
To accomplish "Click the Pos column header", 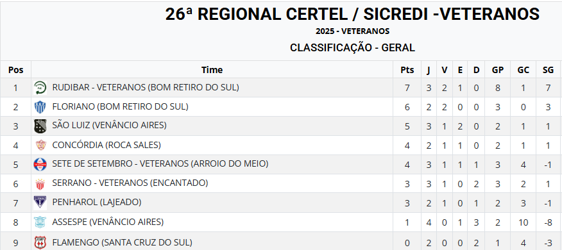I will [x=16, y=70].
